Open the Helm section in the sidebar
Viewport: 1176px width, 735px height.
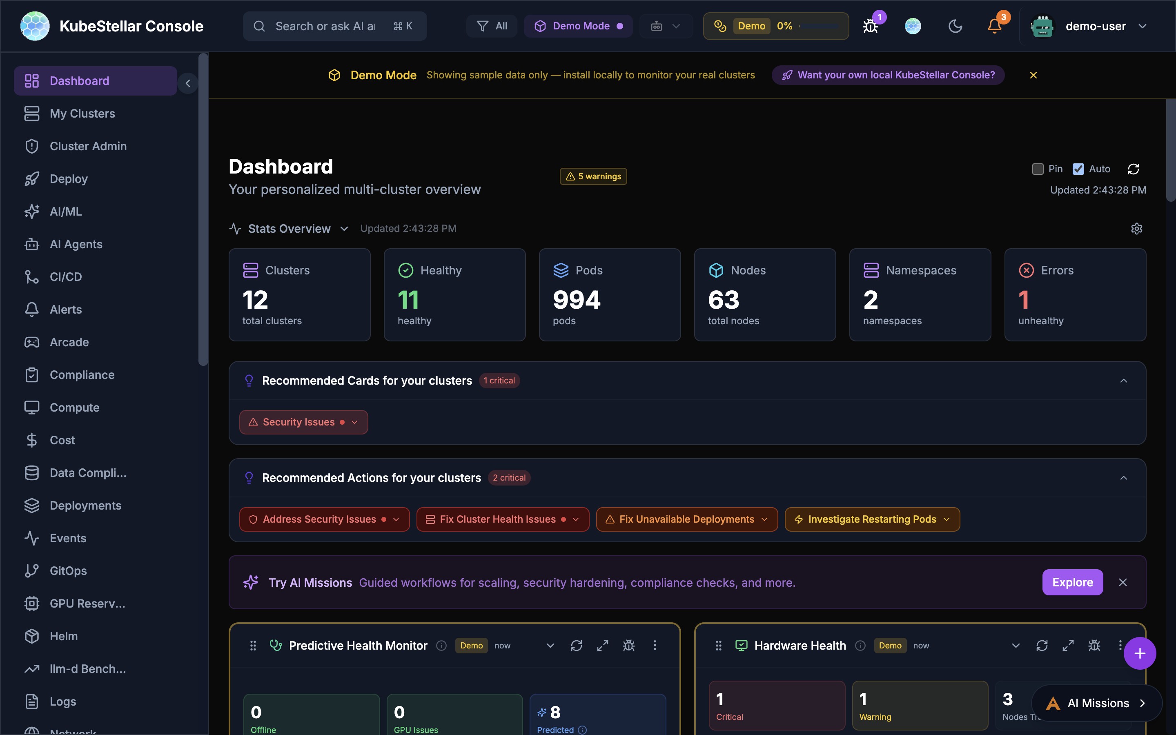64,636
